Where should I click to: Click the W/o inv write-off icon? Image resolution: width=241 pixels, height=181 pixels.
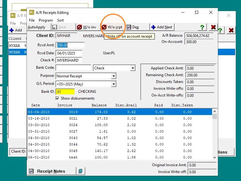pyautogui.click(x=79, y=27)
